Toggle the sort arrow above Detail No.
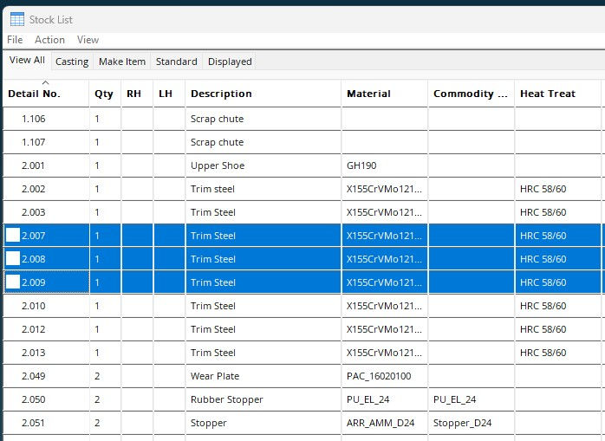This screenshot has width=605, height=441. tap(46, 82)
